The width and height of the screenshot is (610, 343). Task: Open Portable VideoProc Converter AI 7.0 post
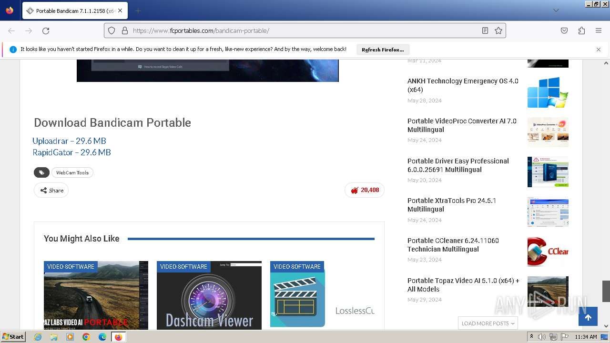coord(462,125)
